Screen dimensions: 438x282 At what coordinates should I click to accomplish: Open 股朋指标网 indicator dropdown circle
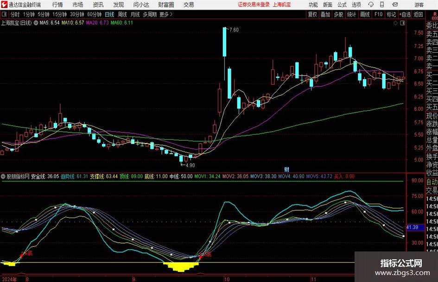tap(3, 176)
